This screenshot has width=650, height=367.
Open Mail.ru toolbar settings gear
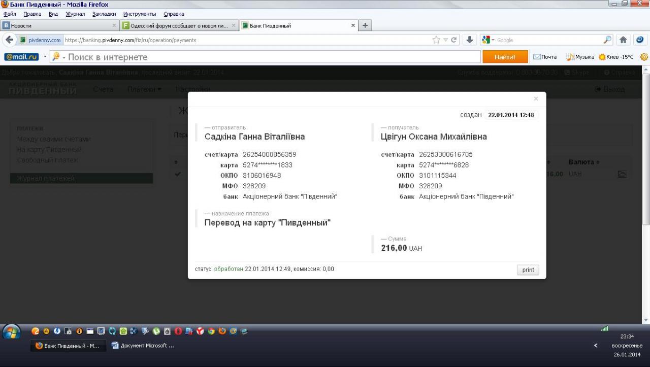click(644, 57)
